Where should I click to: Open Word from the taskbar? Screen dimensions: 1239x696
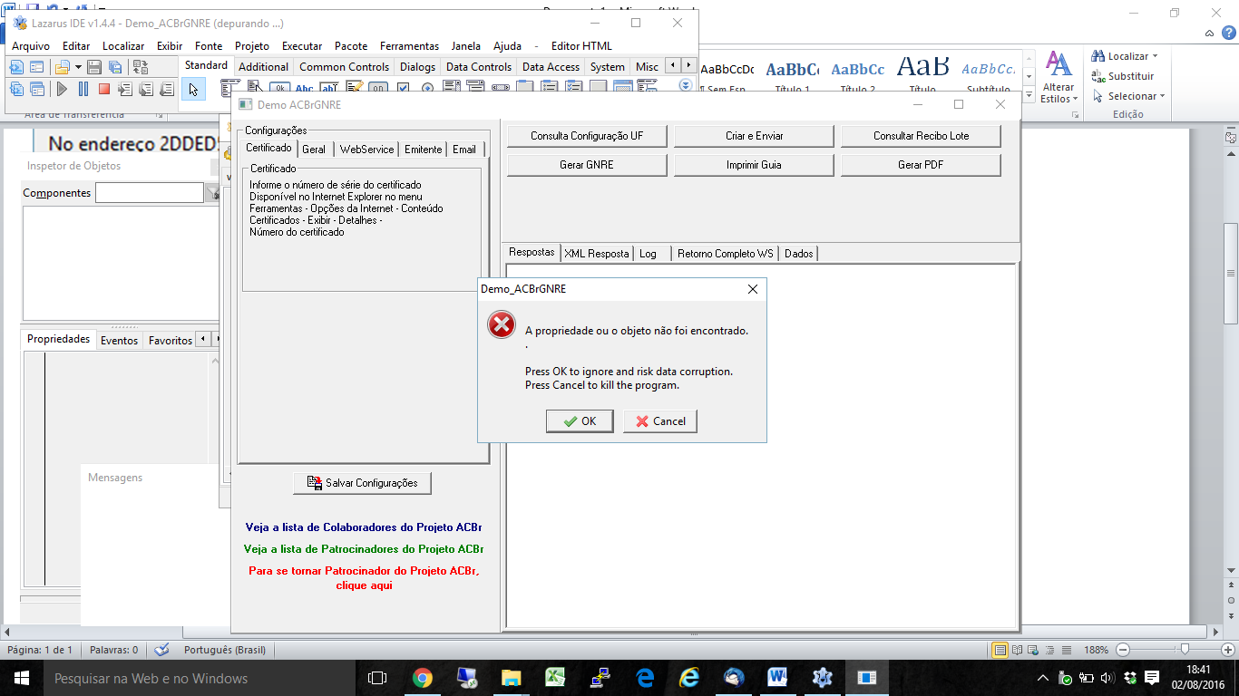(777, 678)
